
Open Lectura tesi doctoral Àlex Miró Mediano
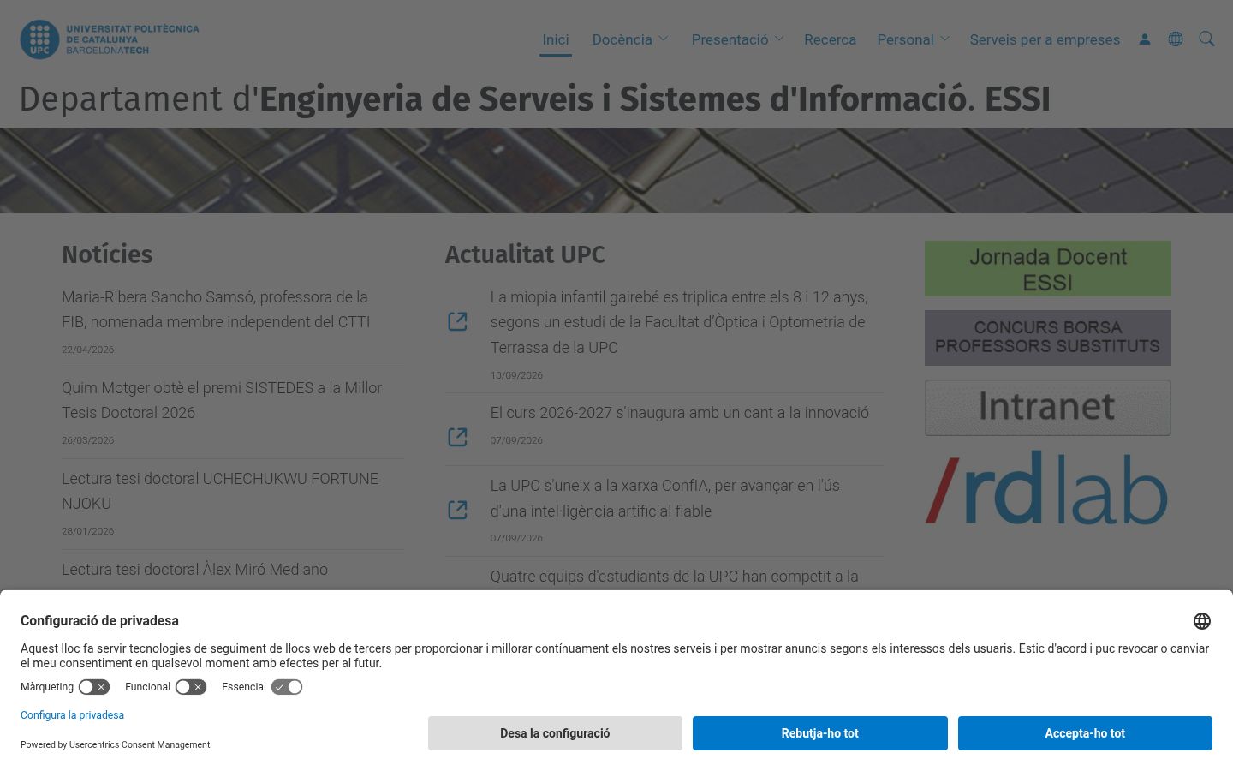coord(194,570)
